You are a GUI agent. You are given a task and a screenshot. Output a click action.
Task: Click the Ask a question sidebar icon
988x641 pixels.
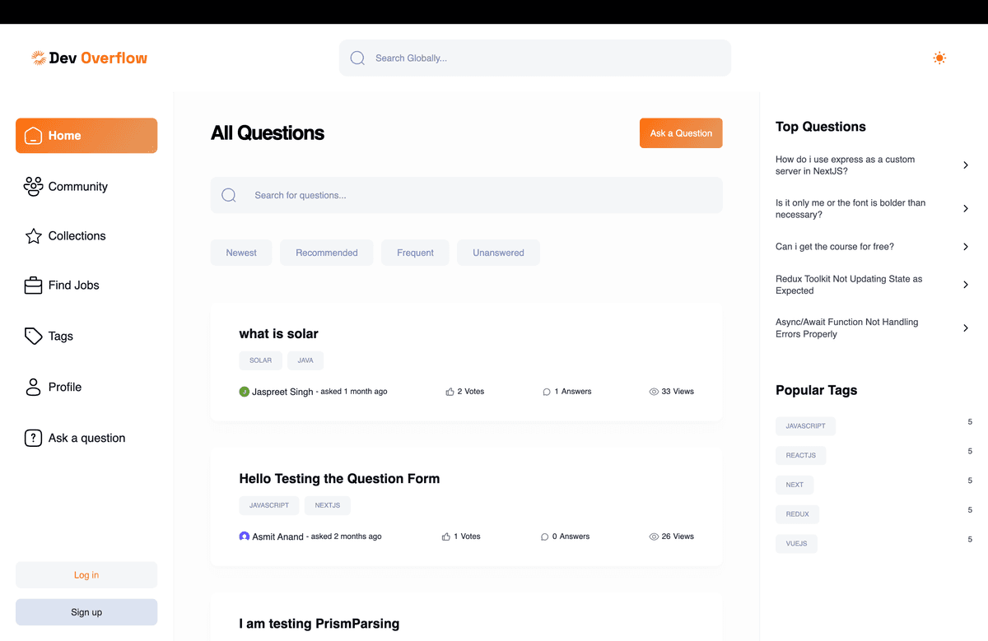33,438
